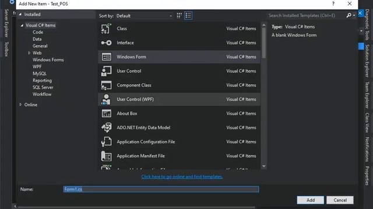This screenshot has height=209, width=373.
Task: Choose Application Configuration File icon
Action: [106, 142]
